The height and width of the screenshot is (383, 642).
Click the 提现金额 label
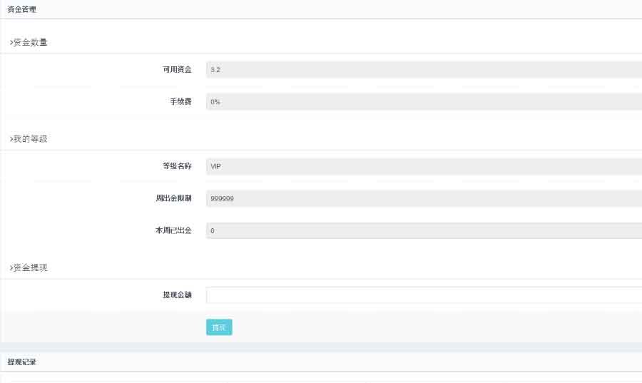[177, 295]
